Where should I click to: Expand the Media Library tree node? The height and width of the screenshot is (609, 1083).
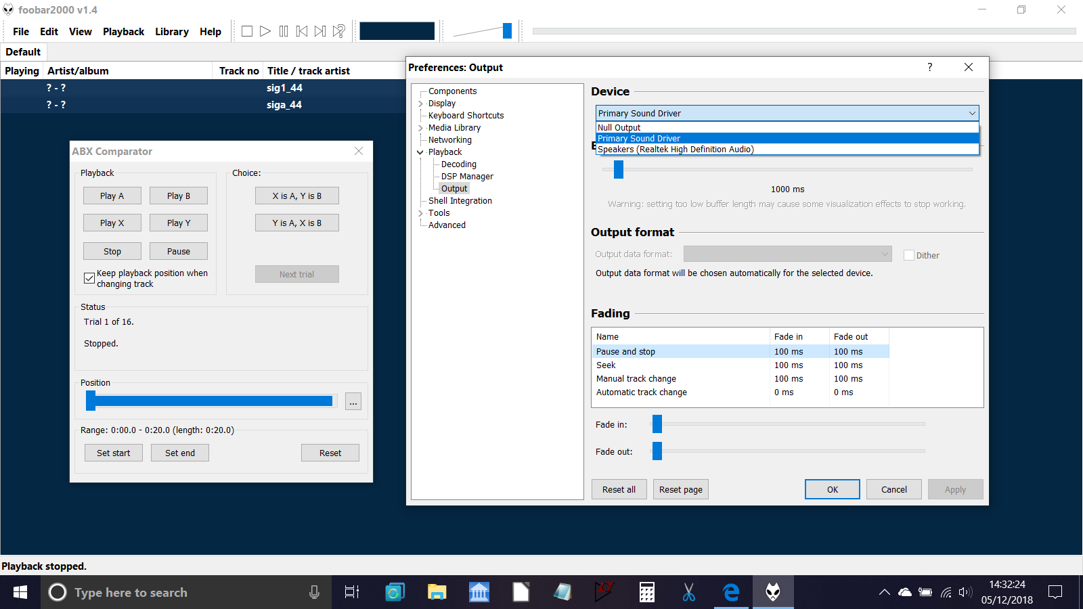420,128
